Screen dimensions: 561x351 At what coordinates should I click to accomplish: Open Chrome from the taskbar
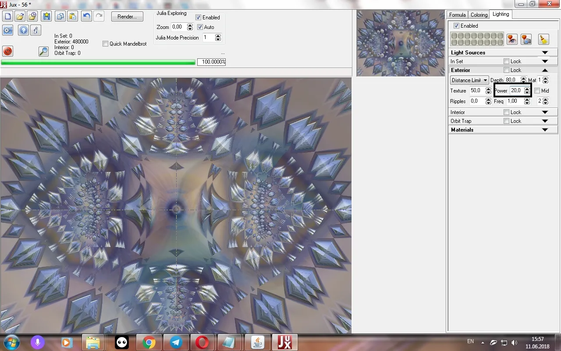coord(149,342)
